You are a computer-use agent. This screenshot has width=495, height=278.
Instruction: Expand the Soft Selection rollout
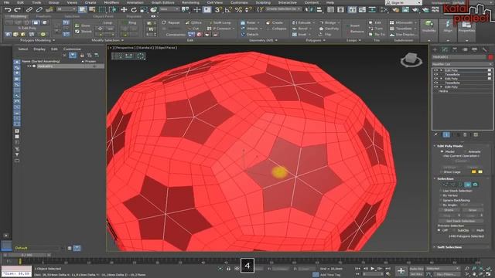(435, 247)
